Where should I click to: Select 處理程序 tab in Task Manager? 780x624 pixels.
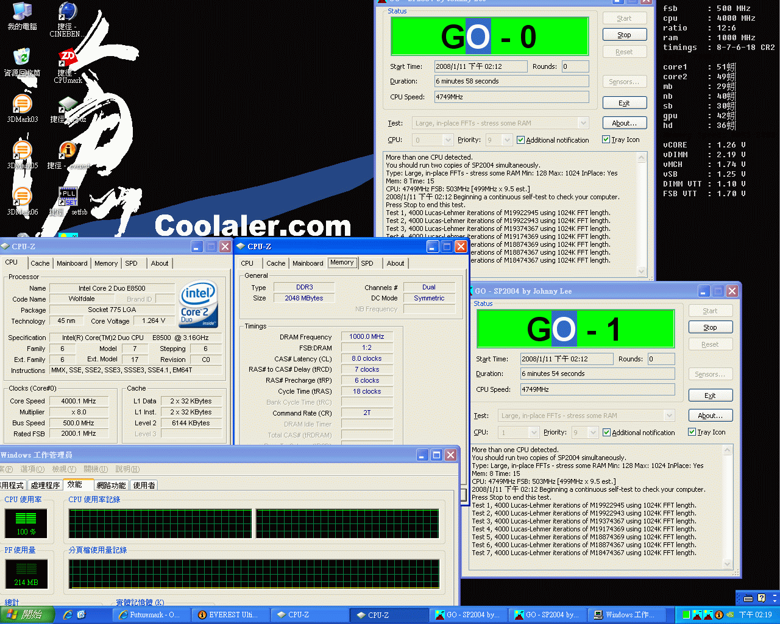coord(45,485)
